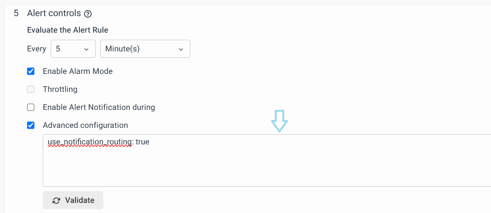Screen dimensions: 491x213
Task: Click the help icon beside Alert controls
Action: [x=88, y=14]
